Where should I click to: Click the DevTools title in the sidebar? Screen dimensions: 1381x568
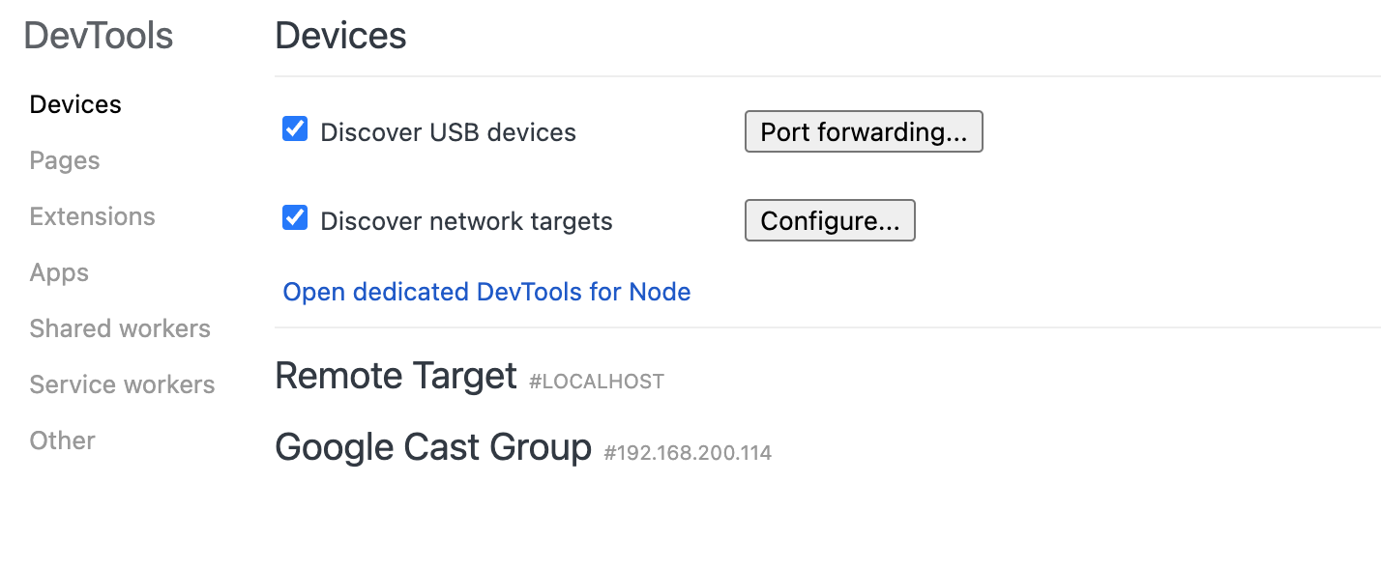(x=99, y=36)
